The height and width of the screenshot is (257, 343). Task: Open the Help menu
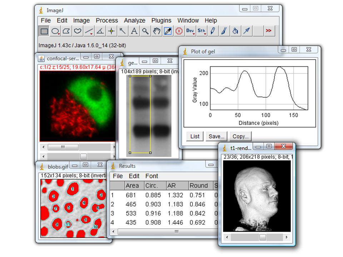click(x=211, y=21)
